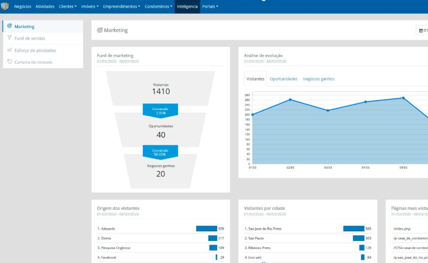Go to Negócios in the top menu
428x263 pixels.
click(x=23, y=7)
